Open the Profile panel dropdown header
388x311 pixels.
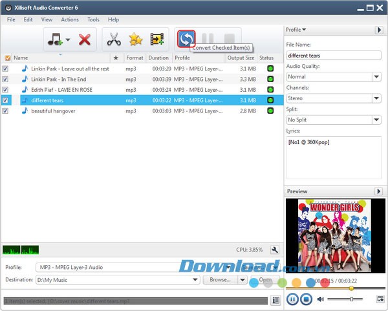[296, 30]
